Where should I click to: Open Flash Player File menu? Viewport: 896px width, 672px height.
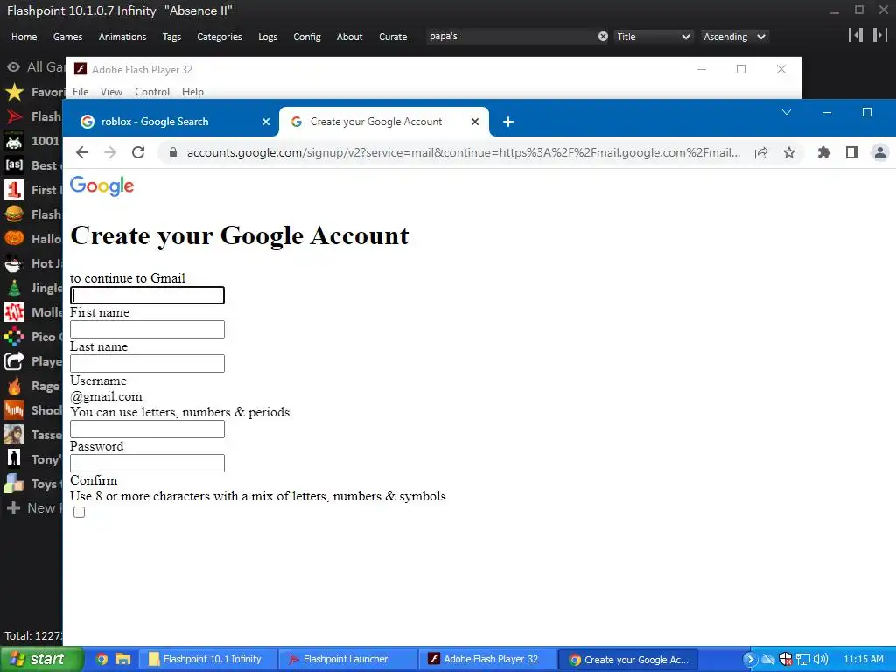pyautogui.click(x=80, y=91)
